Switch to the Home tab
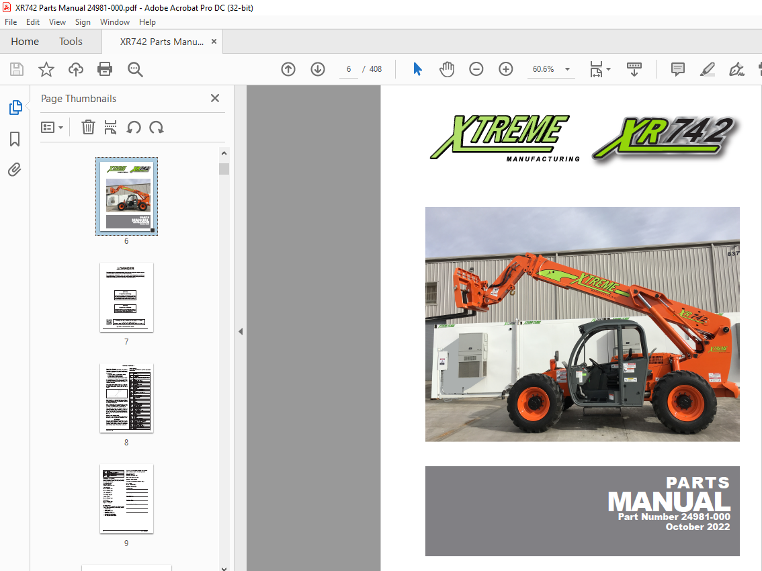The image size is (762, 571). pos(25,41)
